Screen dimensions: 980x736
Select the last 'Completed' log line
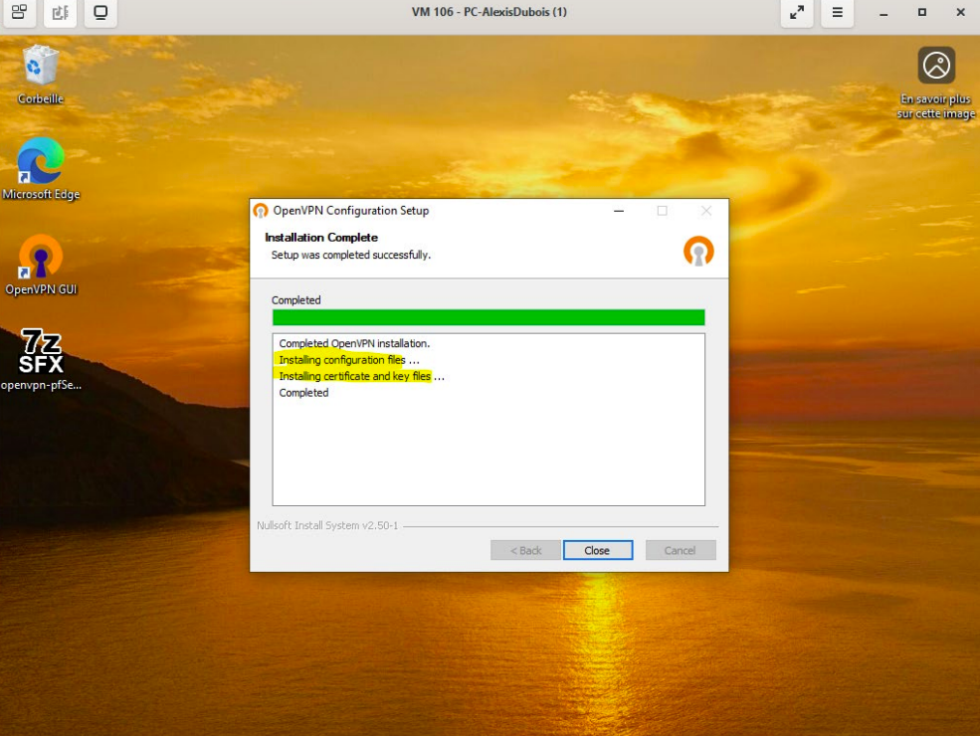[x=303, y=393]
